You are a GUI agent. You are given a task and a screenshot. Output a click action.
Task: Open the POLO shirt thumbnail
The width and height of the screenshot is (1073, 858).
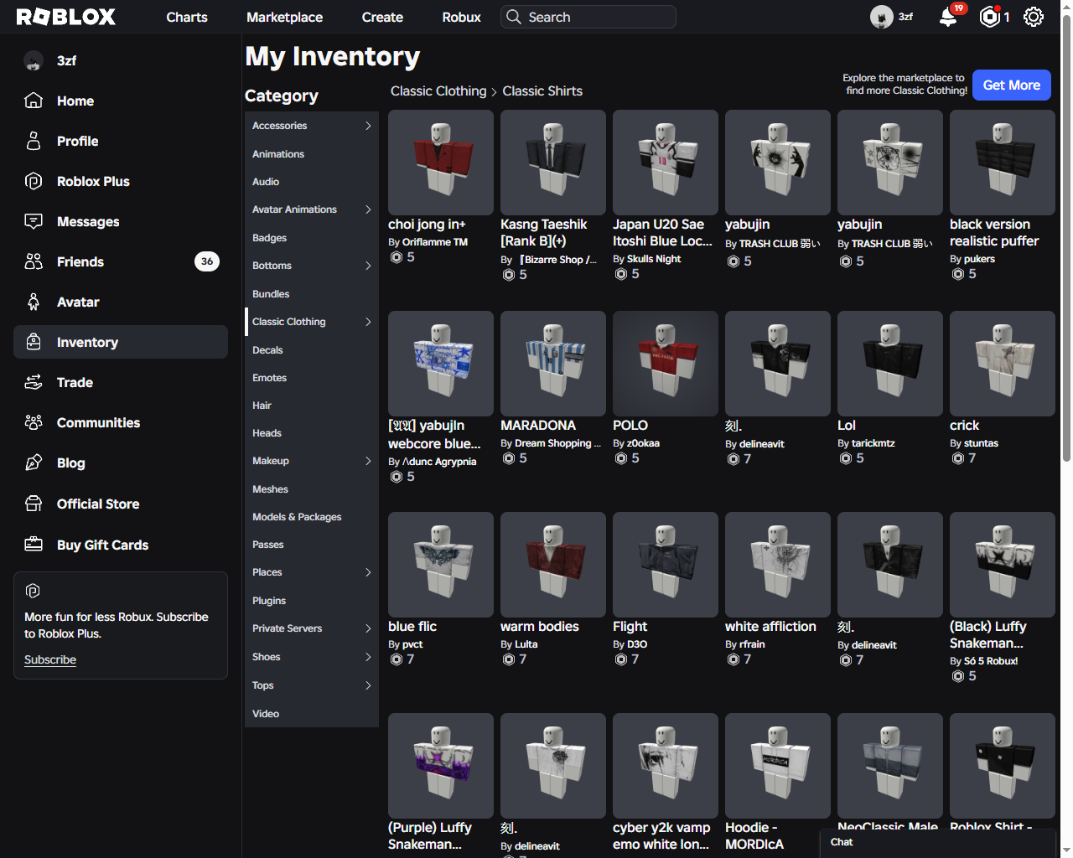point(666,364)
